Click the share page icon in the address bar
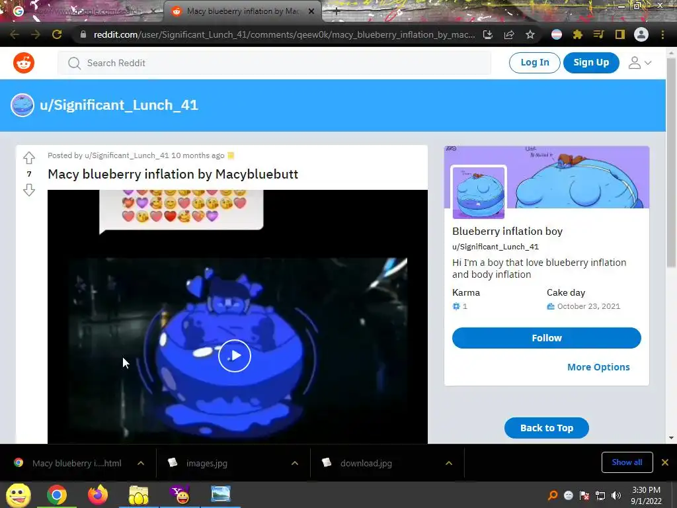Image resolution: width=677 pixels, height=508 pixels. tap(509, 34)
